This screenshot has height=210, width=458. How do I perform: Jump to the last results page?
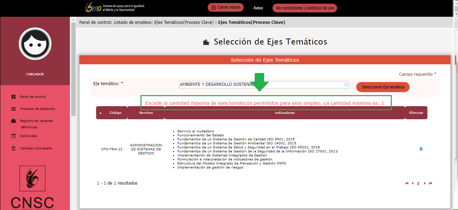pos(430,183)
